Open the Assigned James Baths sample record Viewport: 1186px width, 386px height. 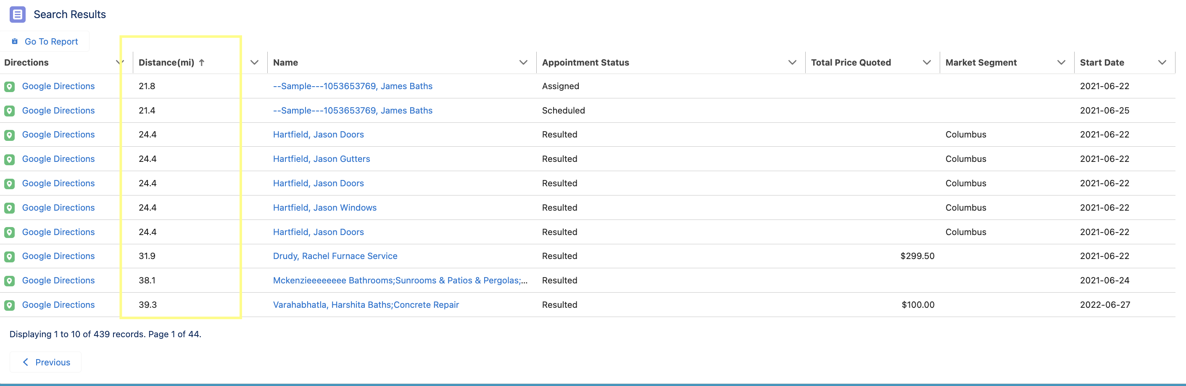tap(353, 86)
